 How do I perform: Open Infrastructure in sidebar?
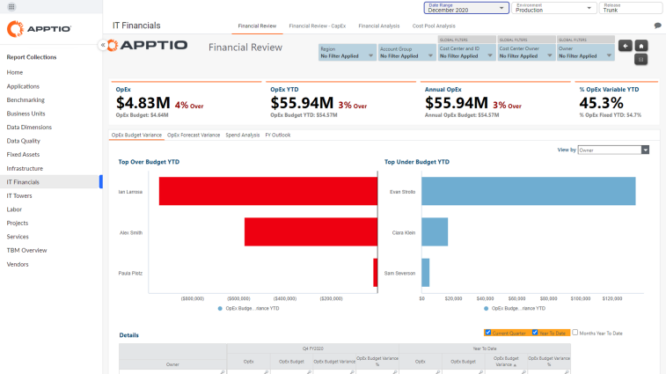(x=25, y=168)
